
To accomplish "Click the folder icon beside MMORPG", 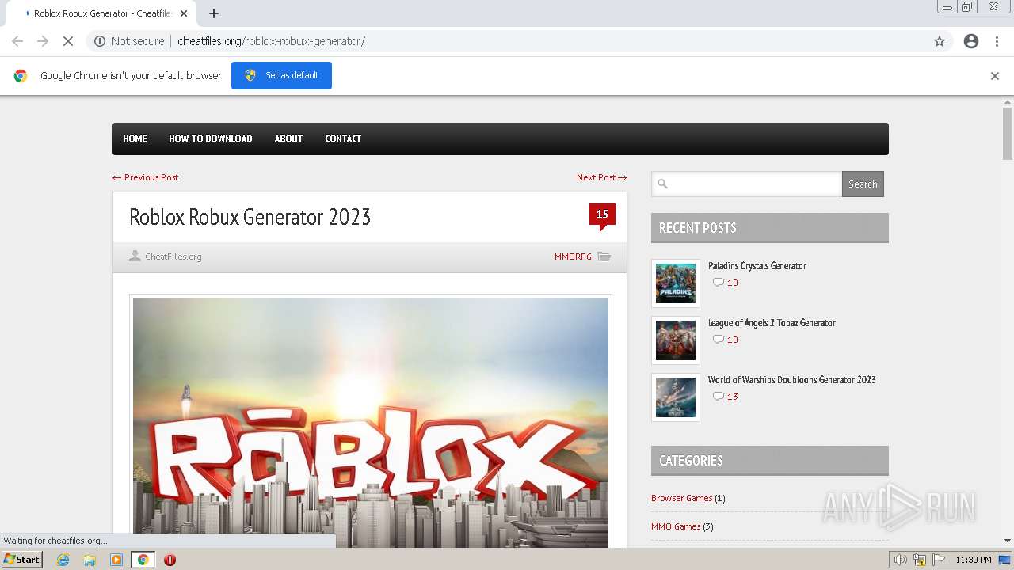I will 604,256.
